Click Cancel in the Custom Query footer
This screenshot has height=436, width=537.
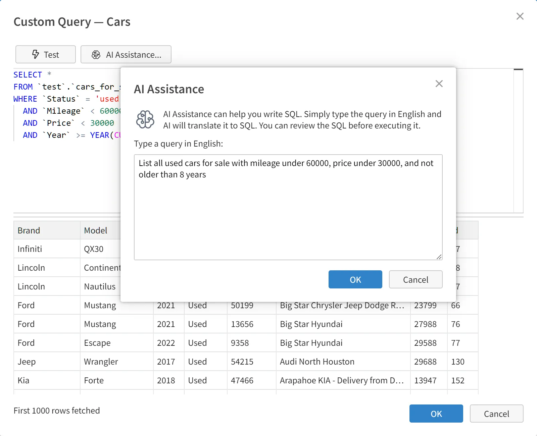(x=496, y=414)
